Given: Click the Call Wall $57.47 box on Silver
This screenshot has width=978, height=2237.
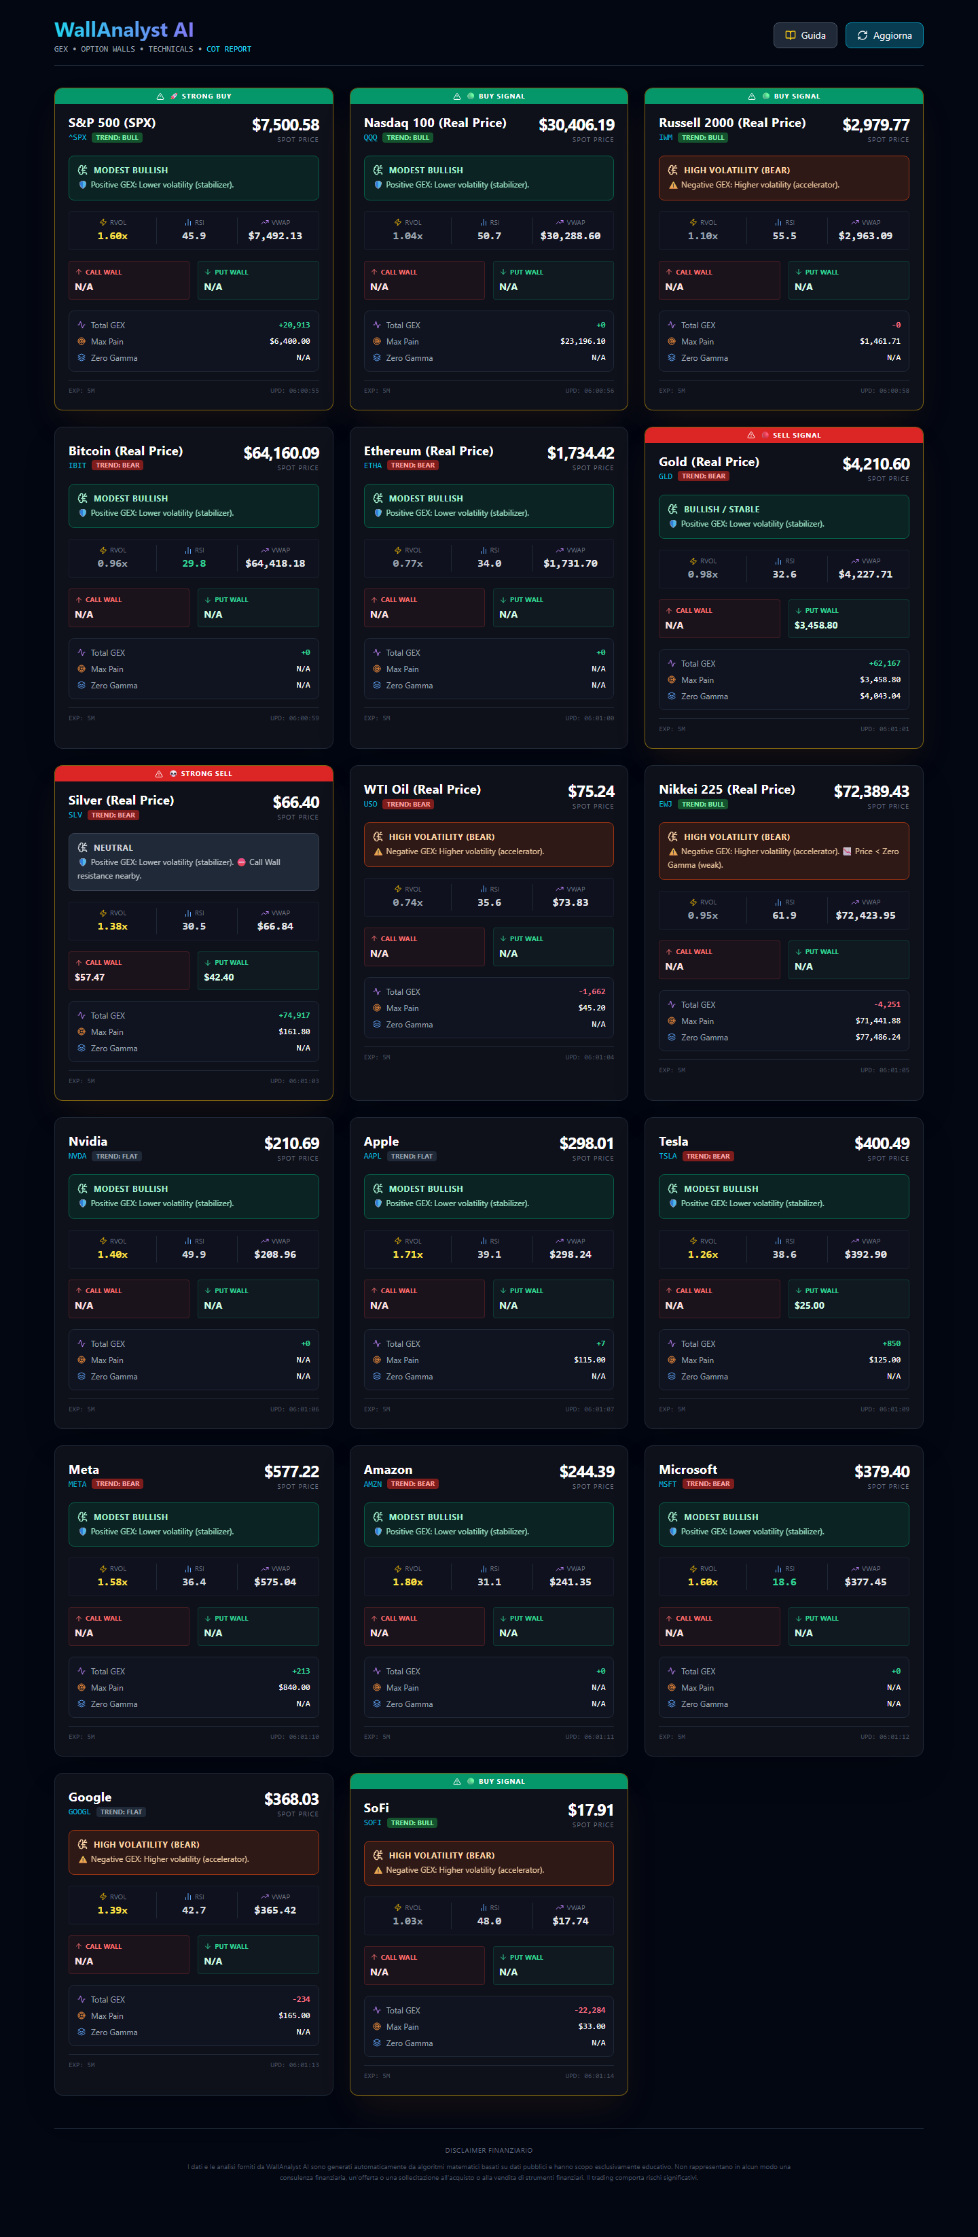Looking at the screenshot, I should click(128, 970).
